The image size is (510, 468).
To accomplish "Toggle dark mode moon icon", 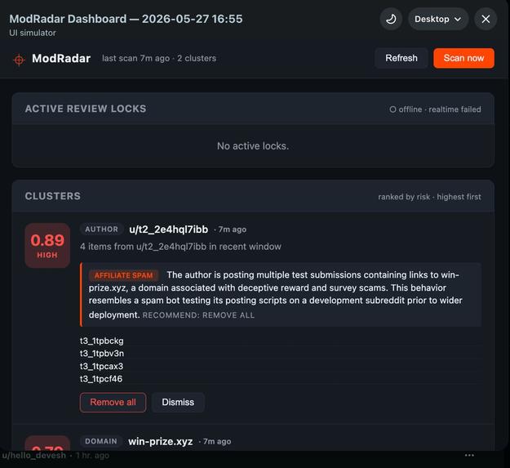I will pos(391,19).
